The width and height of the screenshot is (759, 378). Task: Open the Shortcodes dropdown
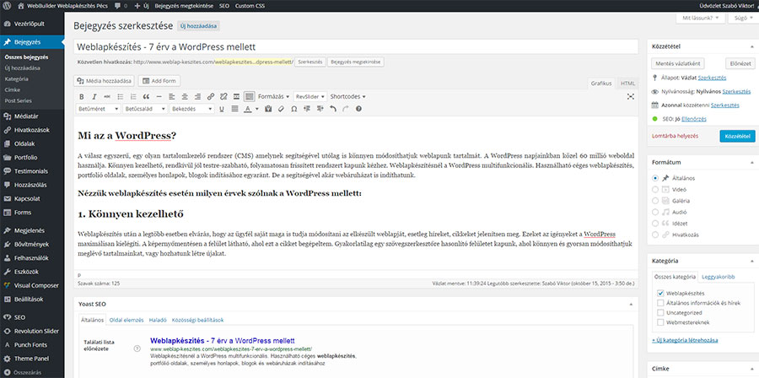pyautogui.click(x=347, y=96)
